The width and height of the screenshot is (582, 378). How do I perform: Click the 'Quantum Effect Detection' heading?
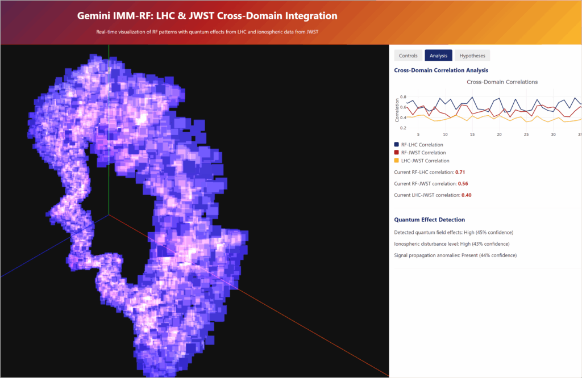click(430, 220)
